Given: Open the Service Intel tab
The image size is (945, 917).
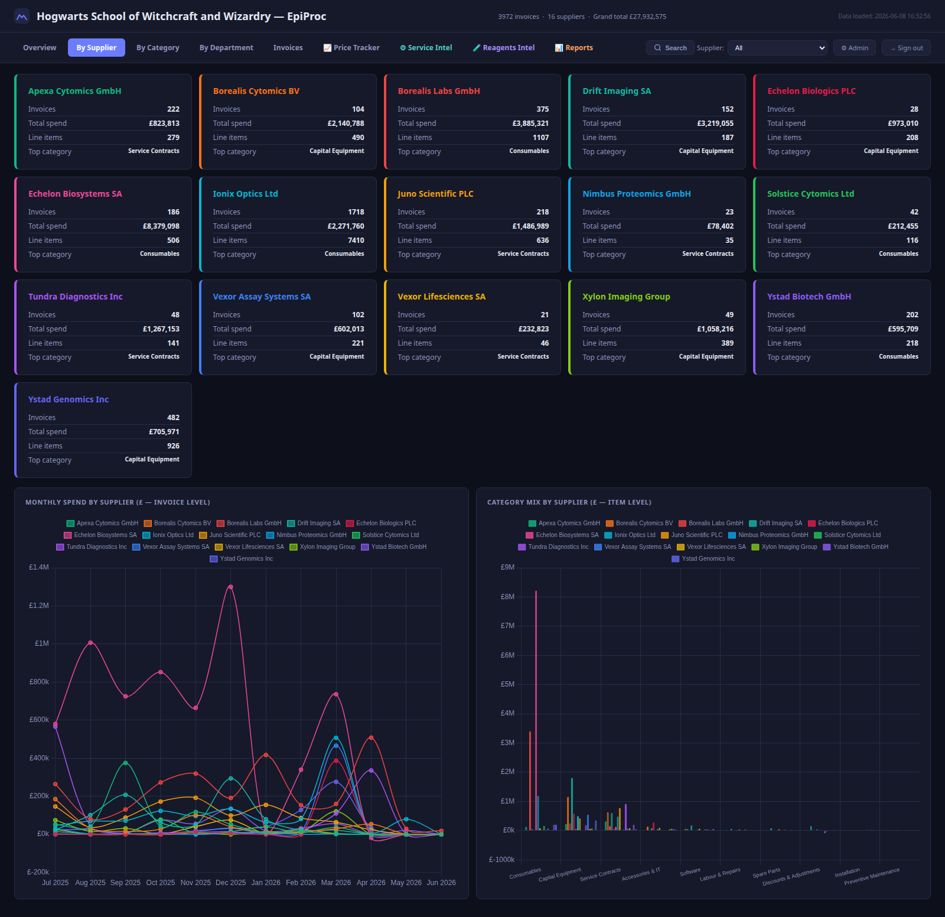Looking at the screenshot, I should pos(426,48).
